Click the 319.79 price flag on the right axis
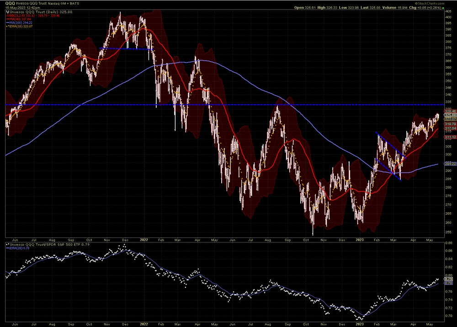The image size is (457, 327). [450, 124]
